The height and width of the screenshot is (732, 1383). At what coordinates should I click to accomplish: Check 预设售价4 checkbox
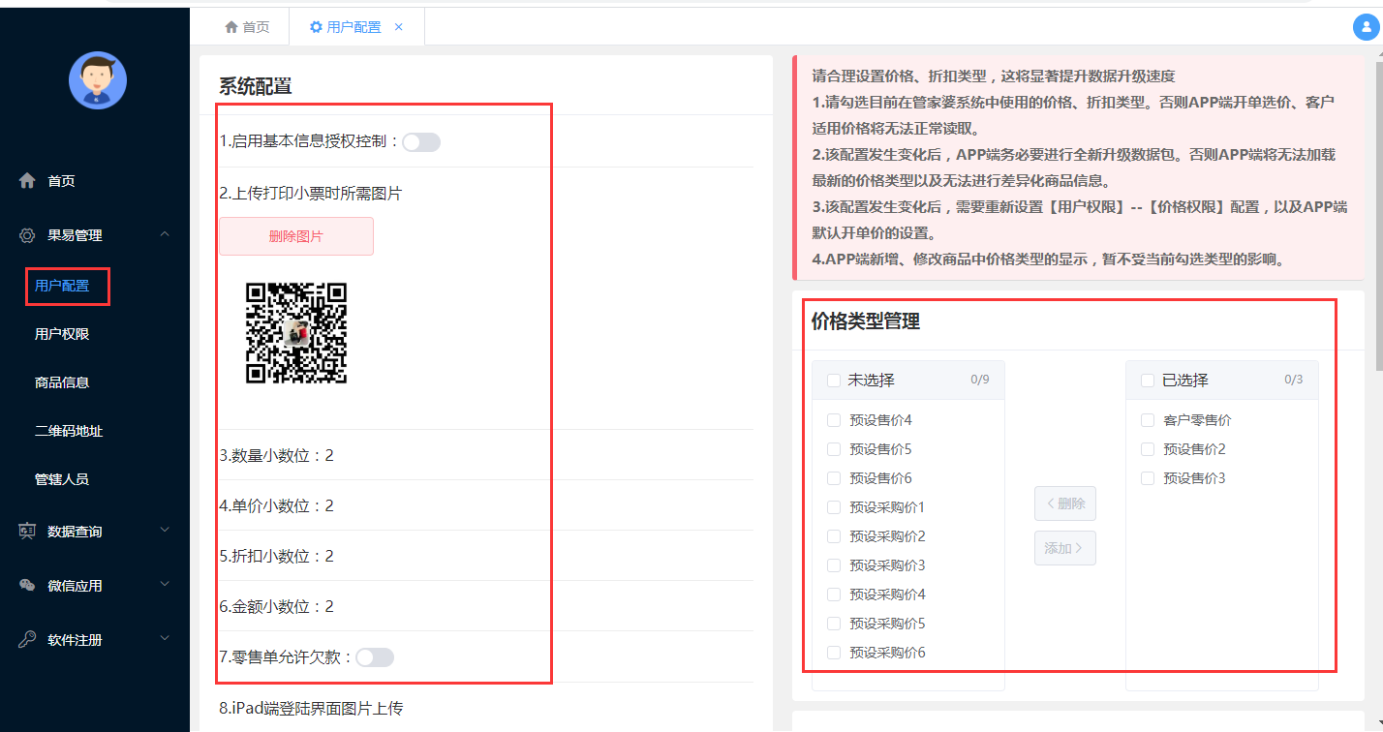pyautogui.click(x=834, y=420)
